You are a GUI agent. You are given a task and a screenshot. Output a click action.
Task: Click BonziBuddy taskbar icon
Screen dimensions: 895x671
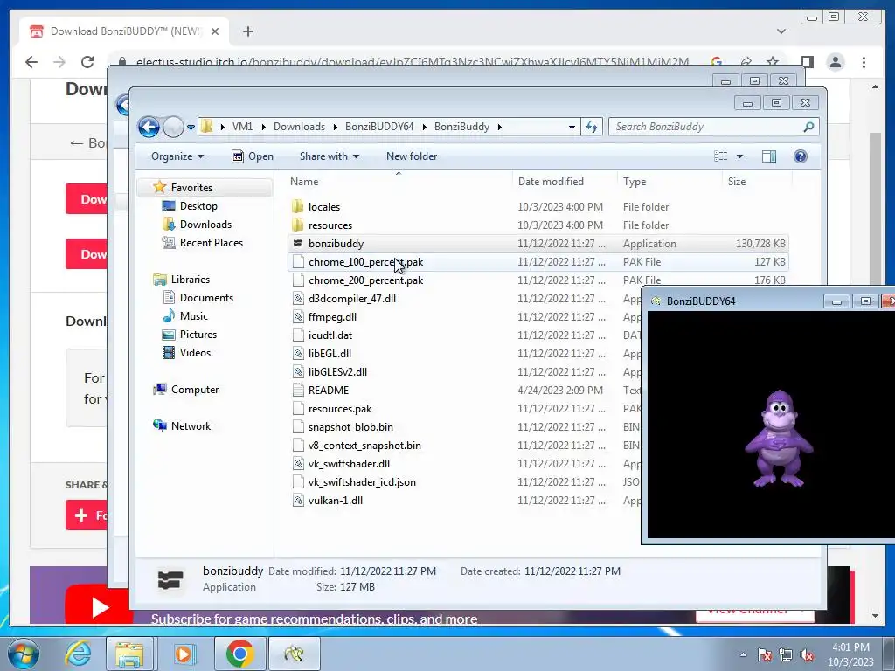tap(294, 654)
